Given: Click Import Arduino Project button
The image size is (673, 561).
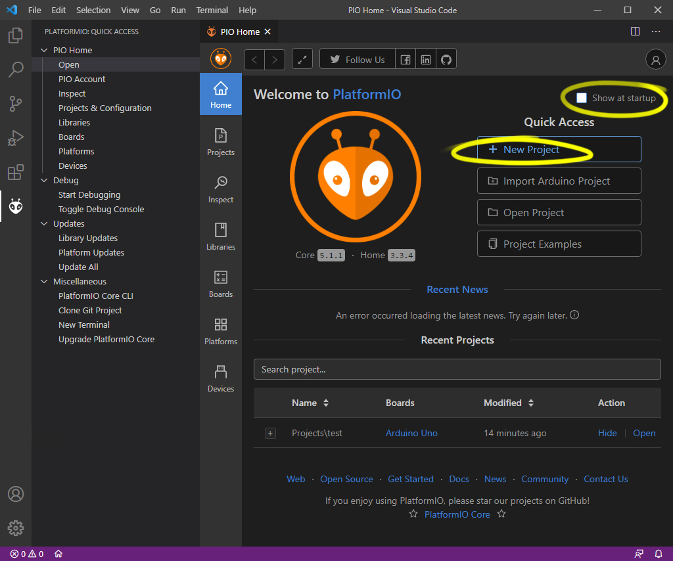Looking at the screenshot, I should pos(559,181).
